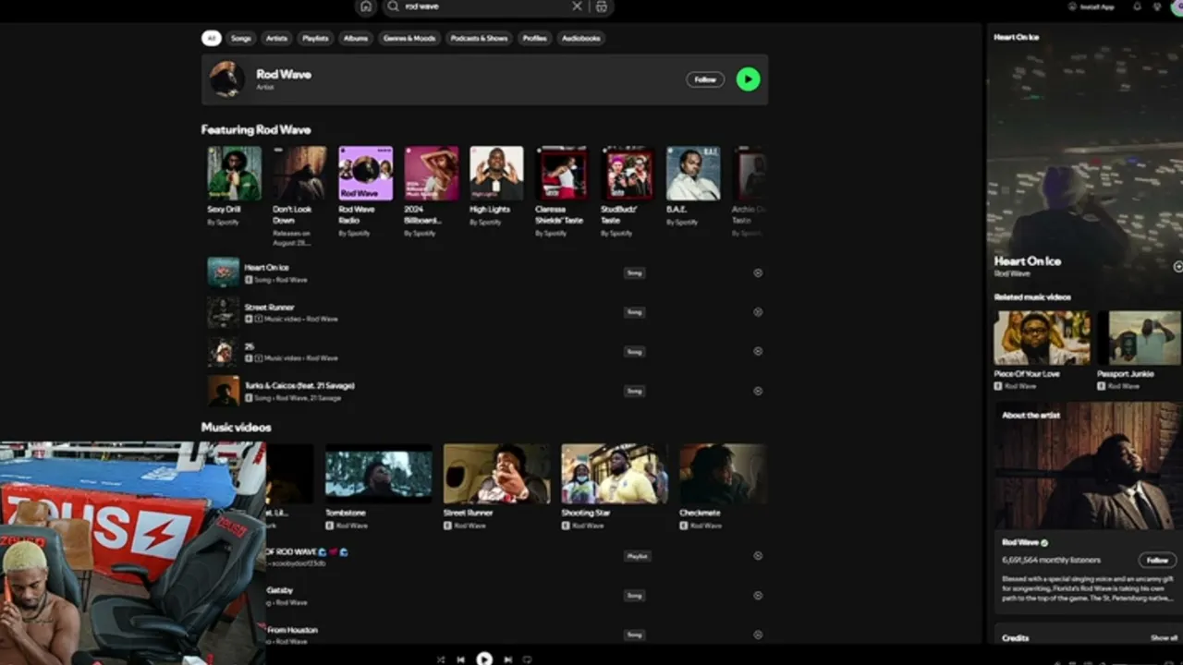1183x665 pixels.
Task: Add Turks & Caicos to library
Action: [758, 391]
